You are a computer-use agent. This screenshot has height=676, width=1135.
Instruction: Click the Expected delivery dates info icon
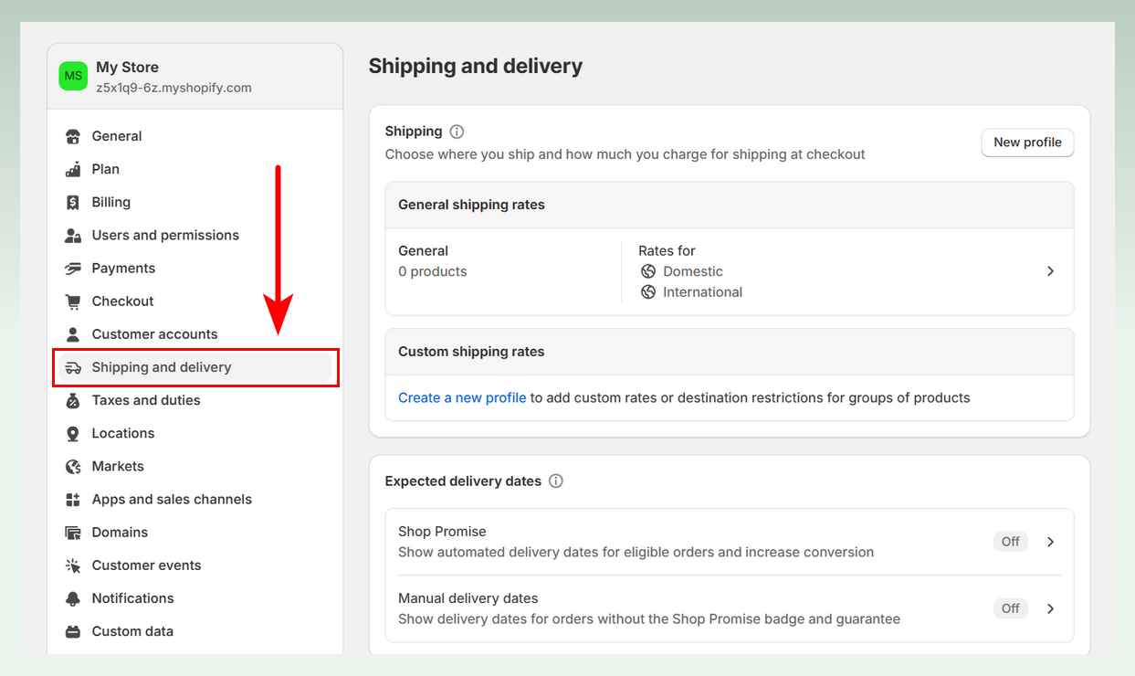pos(557,481)
